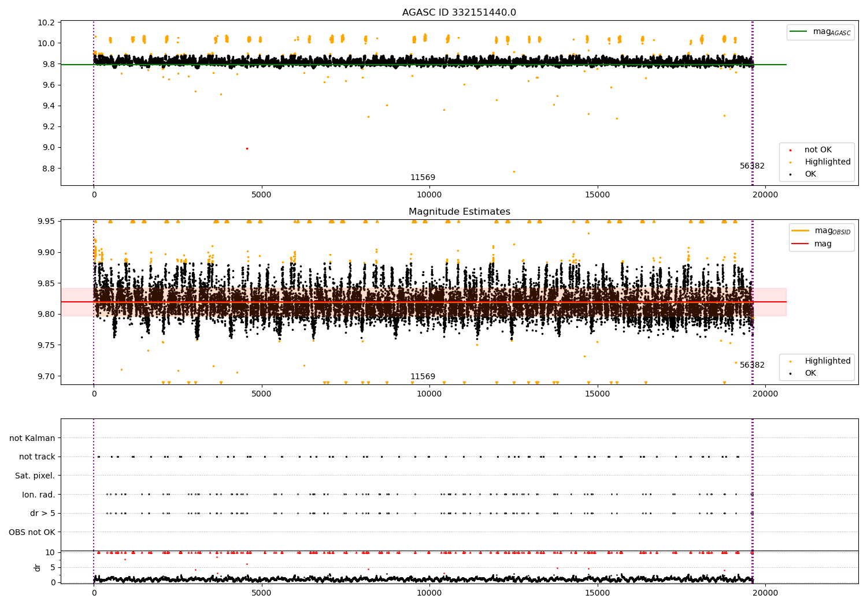Click the 'Magnitude Estimates' title

click(x=459, y=212)
